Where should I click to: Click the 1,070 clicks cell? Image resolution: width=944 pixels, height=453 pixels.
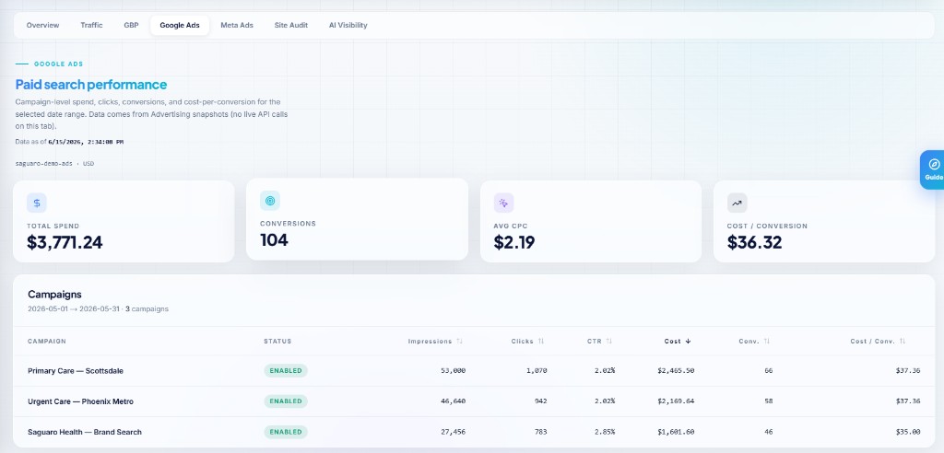[x=537, y=370]
